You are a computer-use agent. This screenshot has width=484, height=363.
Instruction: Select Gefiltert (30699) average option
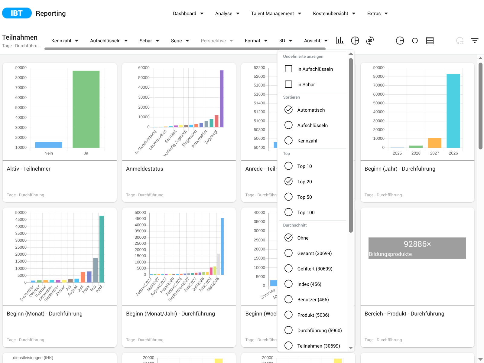tap(289, 269)
